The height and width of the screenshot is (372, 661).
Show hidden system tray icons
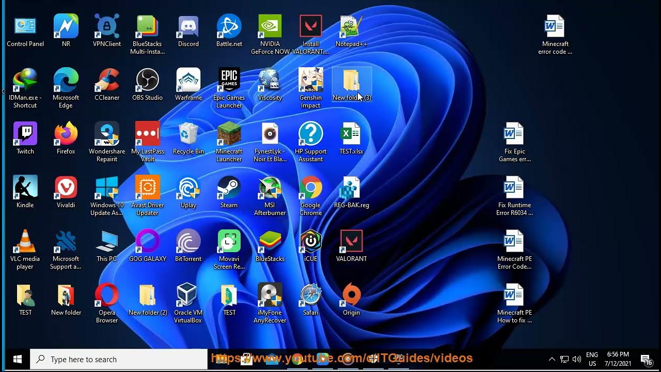click(x=552, y=359)
